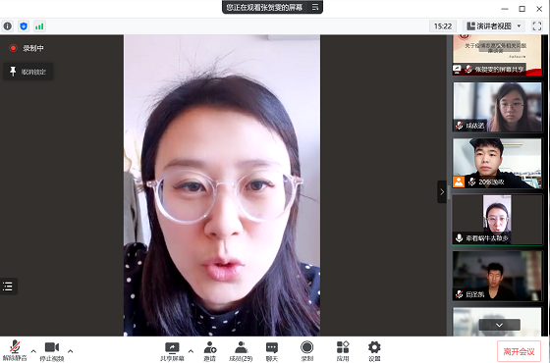Check the green network signal icon
This screenshot has height=363, width=550.
(39, 26)
